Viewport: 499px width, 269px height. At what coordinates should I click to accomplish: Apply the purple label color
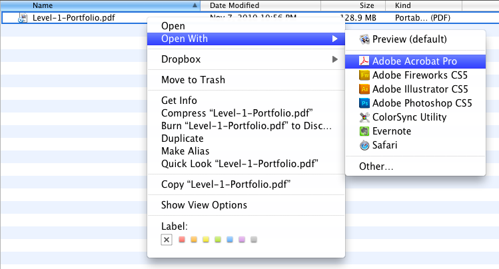coord(241,240)
